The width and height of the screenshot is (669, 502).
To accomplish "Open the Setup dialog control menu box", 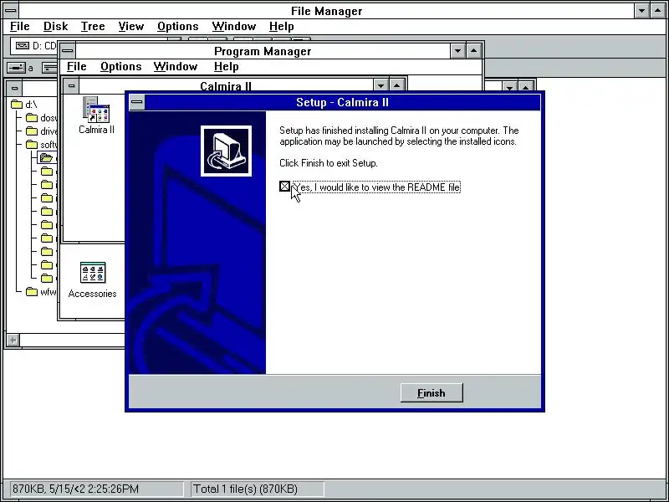I will coord(137,102).
